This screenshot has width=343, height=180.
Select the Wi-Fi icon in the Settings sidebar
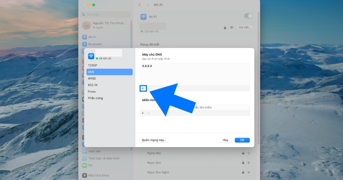tap(85, 37)
